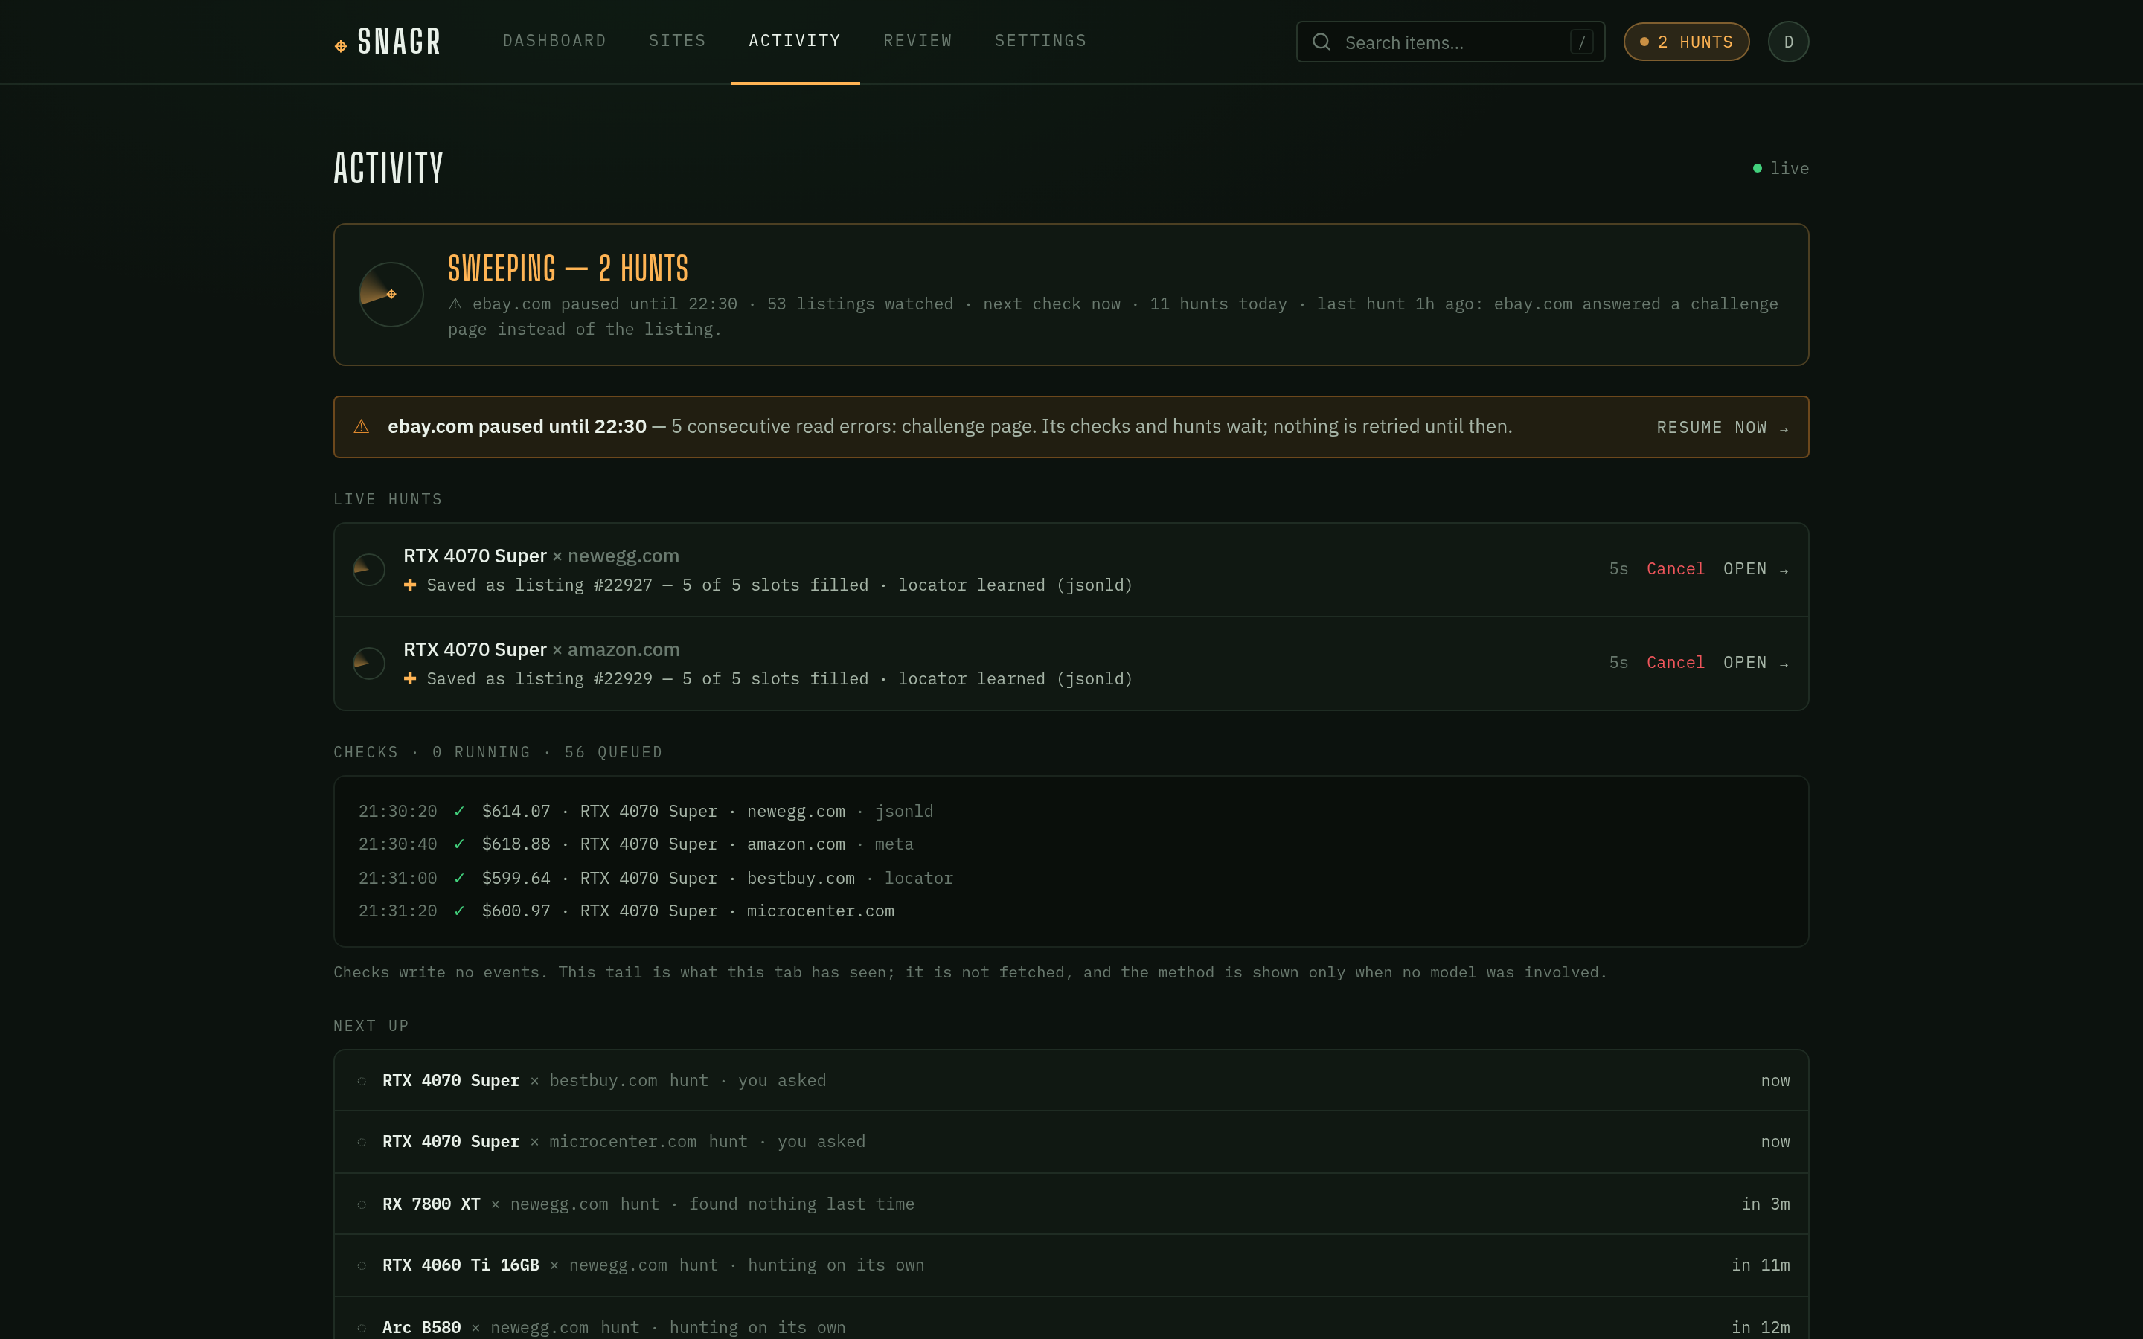Click the 'NEXT UP' section label

[371, 1026]
